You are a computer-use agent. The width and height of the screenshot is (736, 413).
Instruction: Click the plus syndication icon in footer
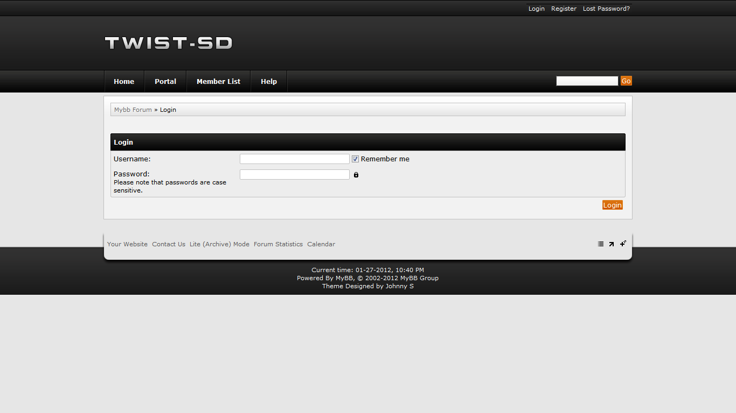623,244
